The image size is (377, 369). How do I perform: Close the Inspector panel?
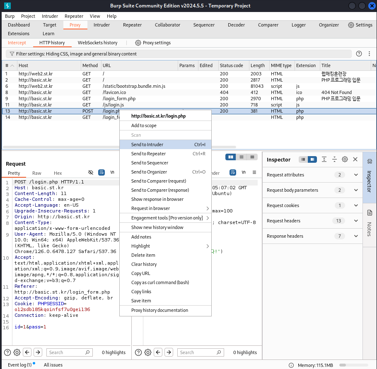pyautogui.click(x=355, y=159)
